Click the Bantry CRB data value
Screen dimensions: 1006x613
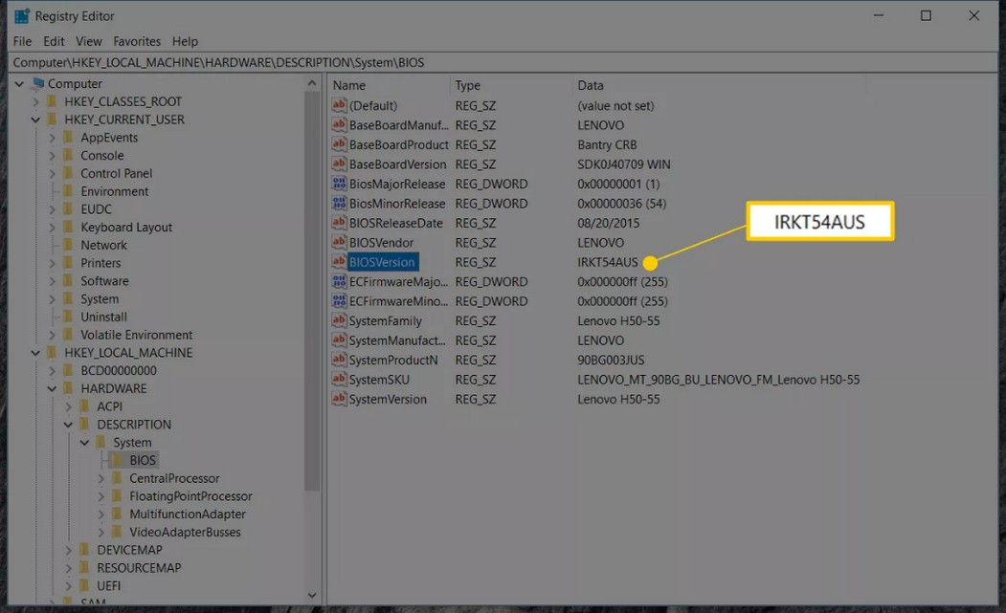tap(607, 144)
